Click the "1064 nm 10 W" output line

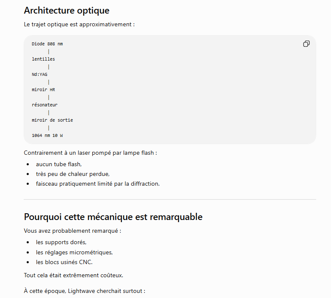(x=47, y=136)
